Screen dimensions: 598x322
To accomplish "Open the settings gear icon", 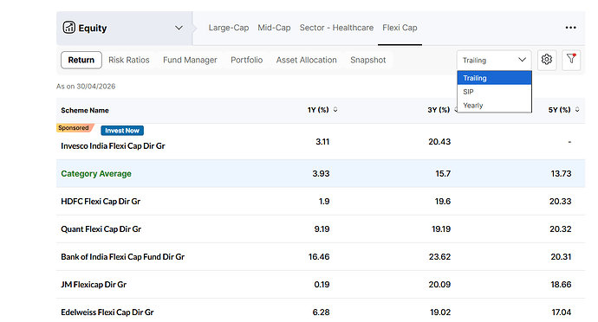I will [547, 60].
